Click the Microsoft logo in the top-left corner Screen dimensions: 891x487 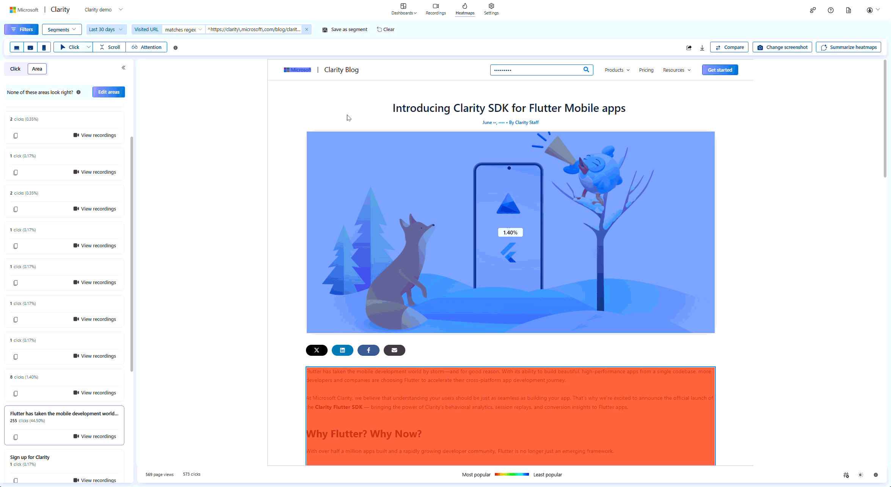pyautogui.click(x=24, y=10)
